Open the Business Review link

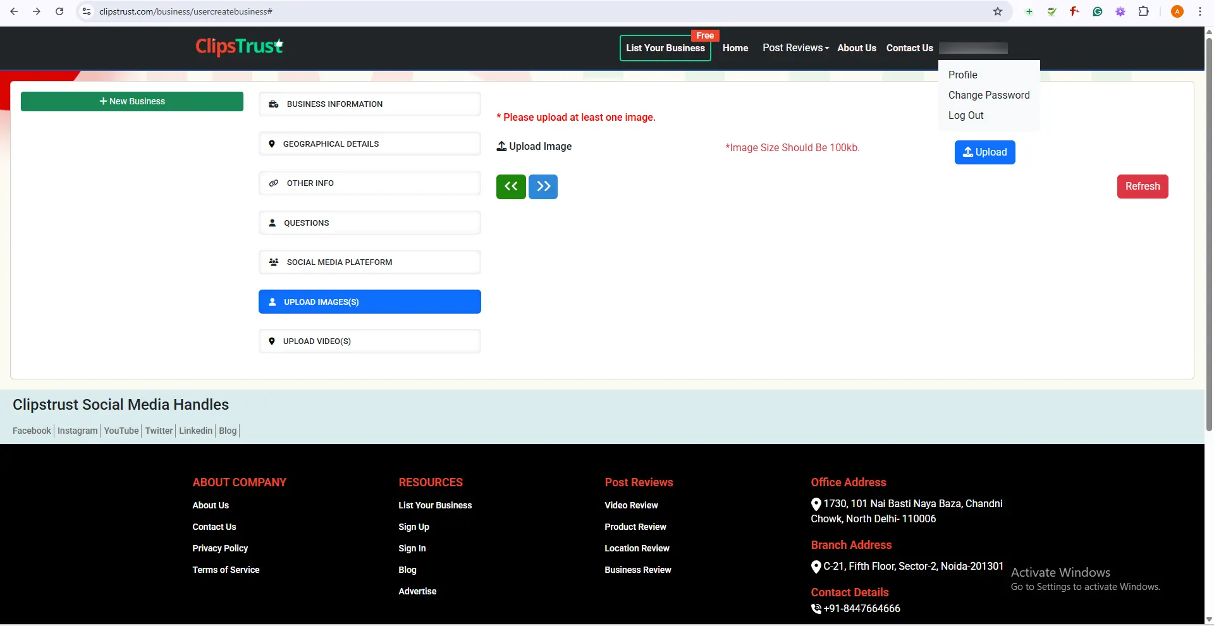(638, 570)
